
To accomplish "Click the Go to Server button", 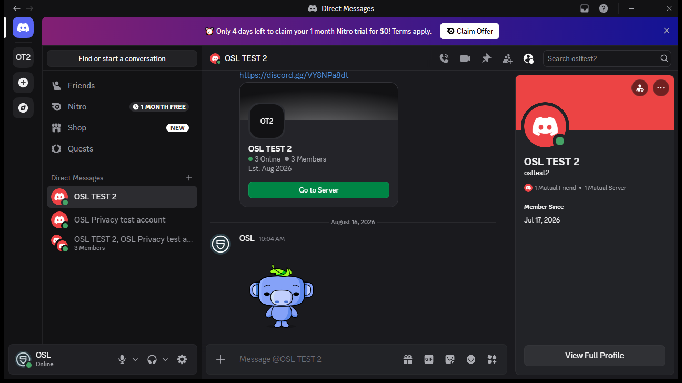I will [x=319, y=190].
